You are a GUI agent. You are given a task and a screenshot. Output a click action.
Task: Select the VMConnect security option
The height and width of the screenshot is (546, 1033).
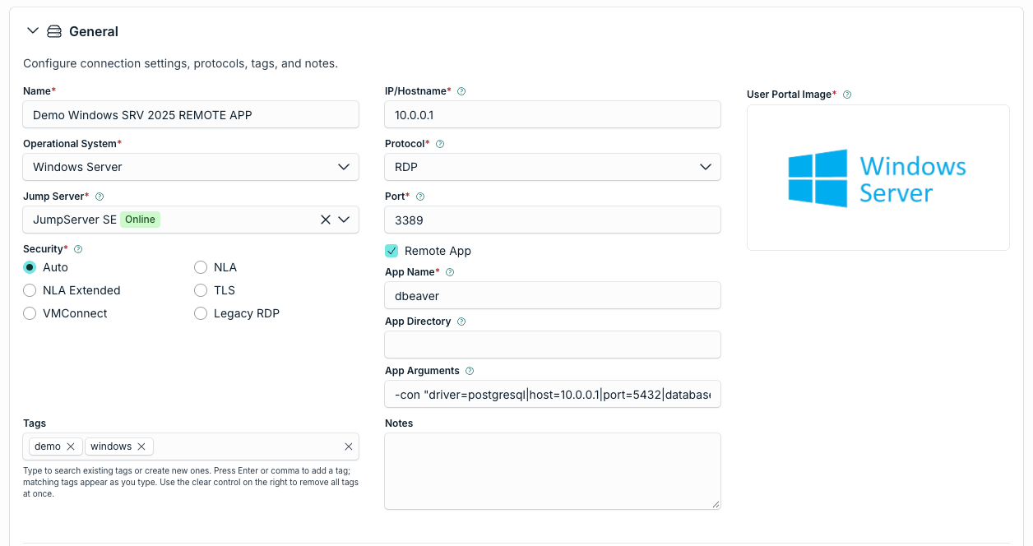[30, 313]
